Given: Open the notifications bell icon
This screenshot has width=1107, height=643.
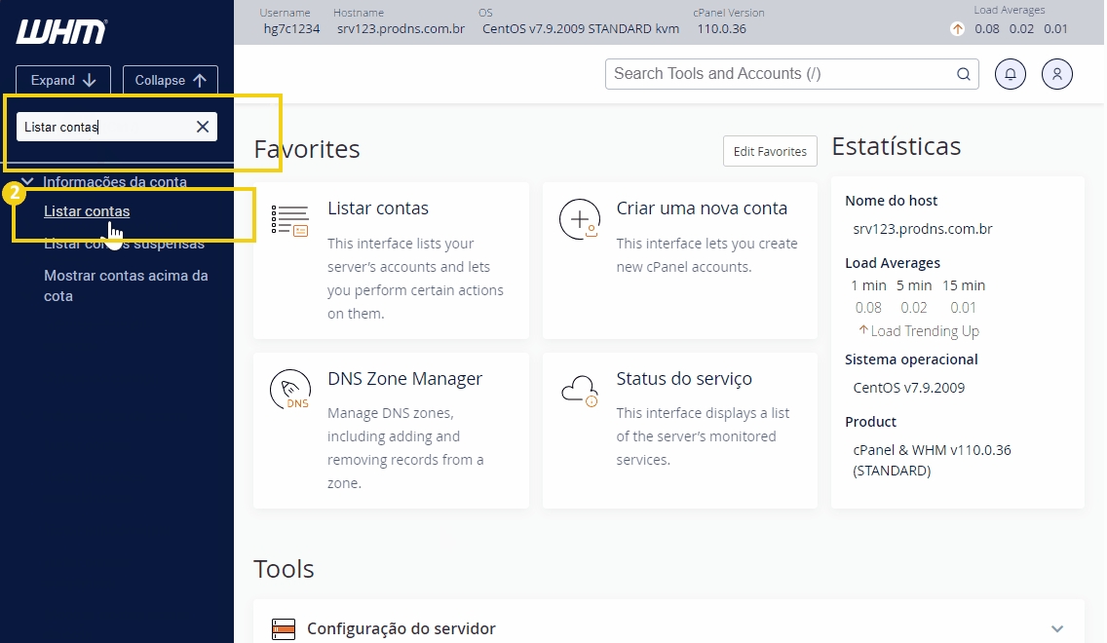Looking at the screenshot, I should 1010,73.
